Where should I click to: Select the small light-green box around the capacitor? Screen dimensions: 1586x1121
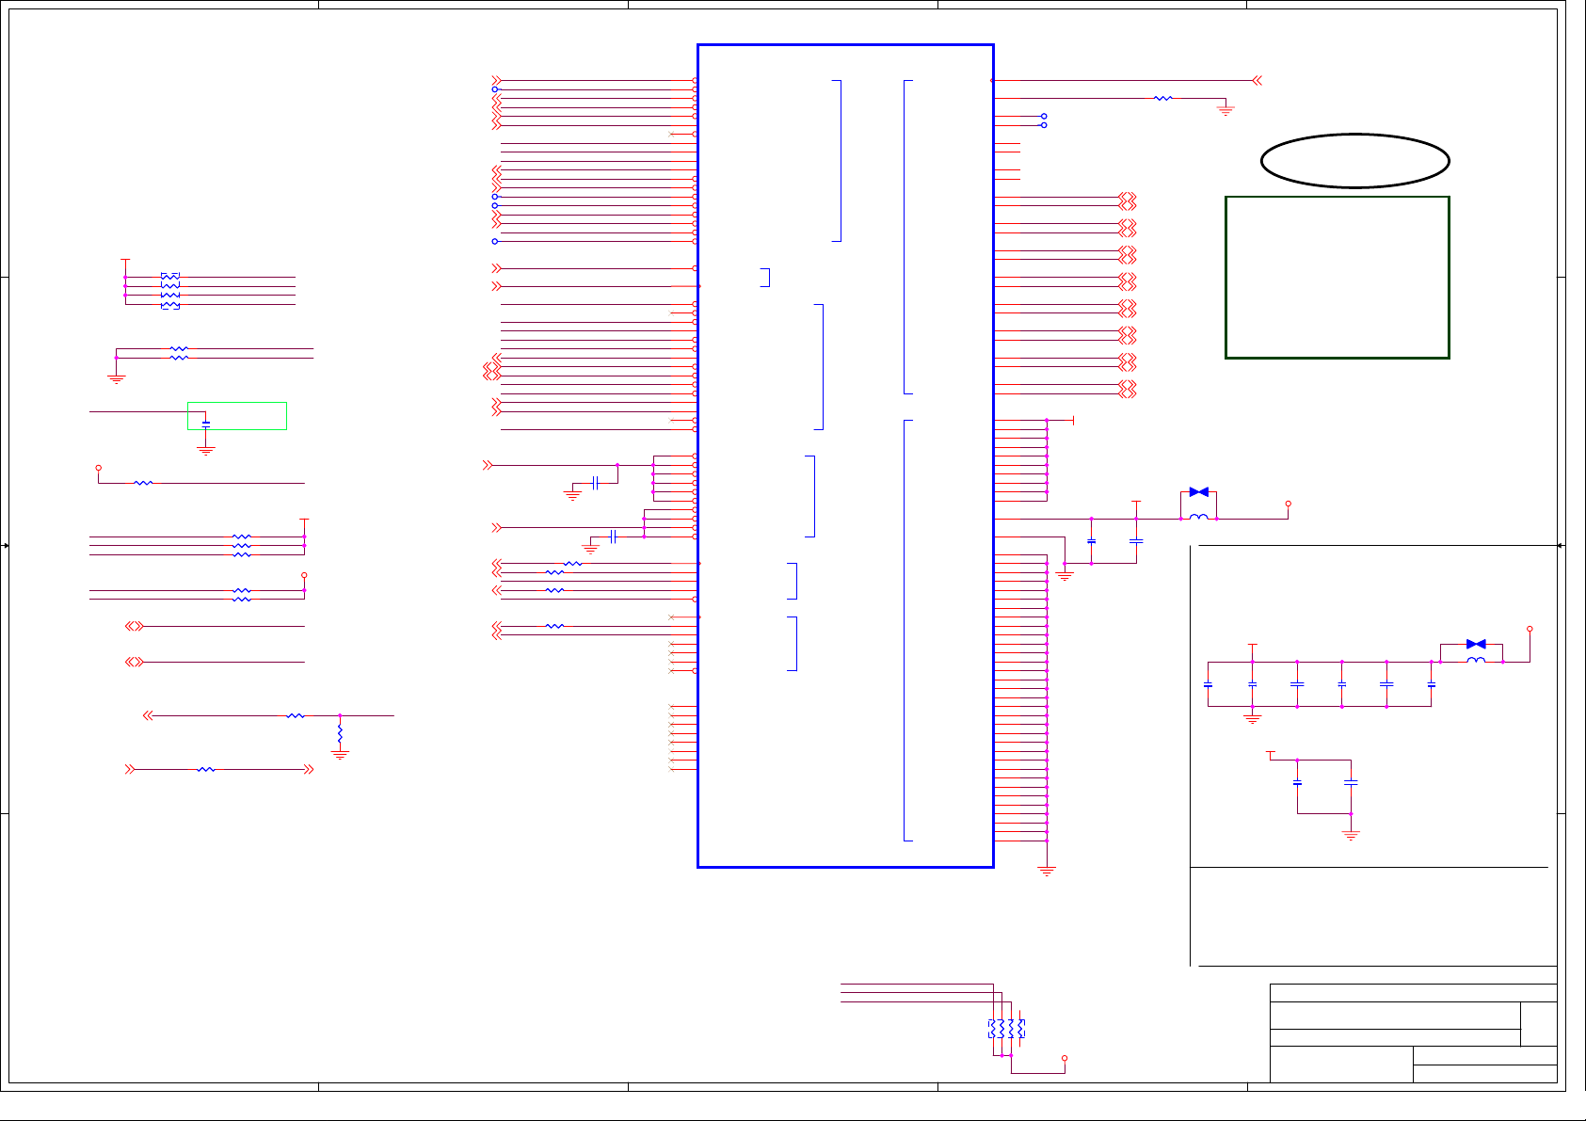tap(237, 416)
